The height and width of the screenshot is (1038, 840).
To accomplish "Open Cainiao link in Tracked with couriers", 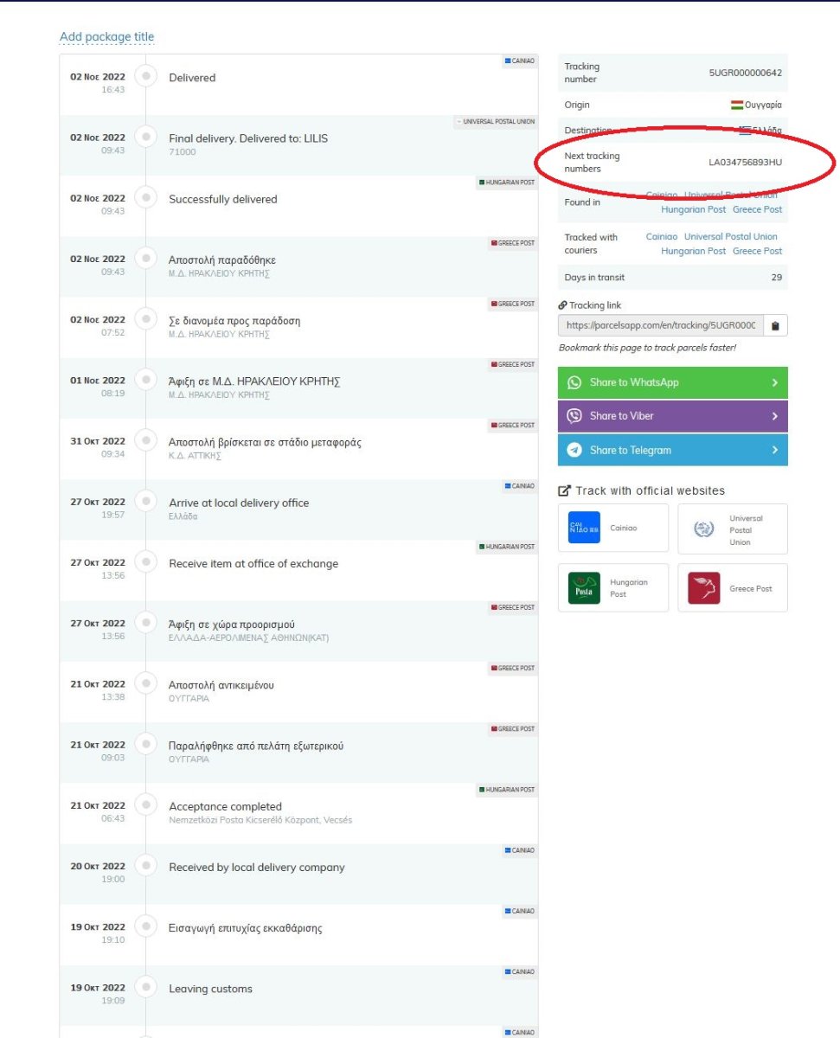I will click(x=662, y=236).
